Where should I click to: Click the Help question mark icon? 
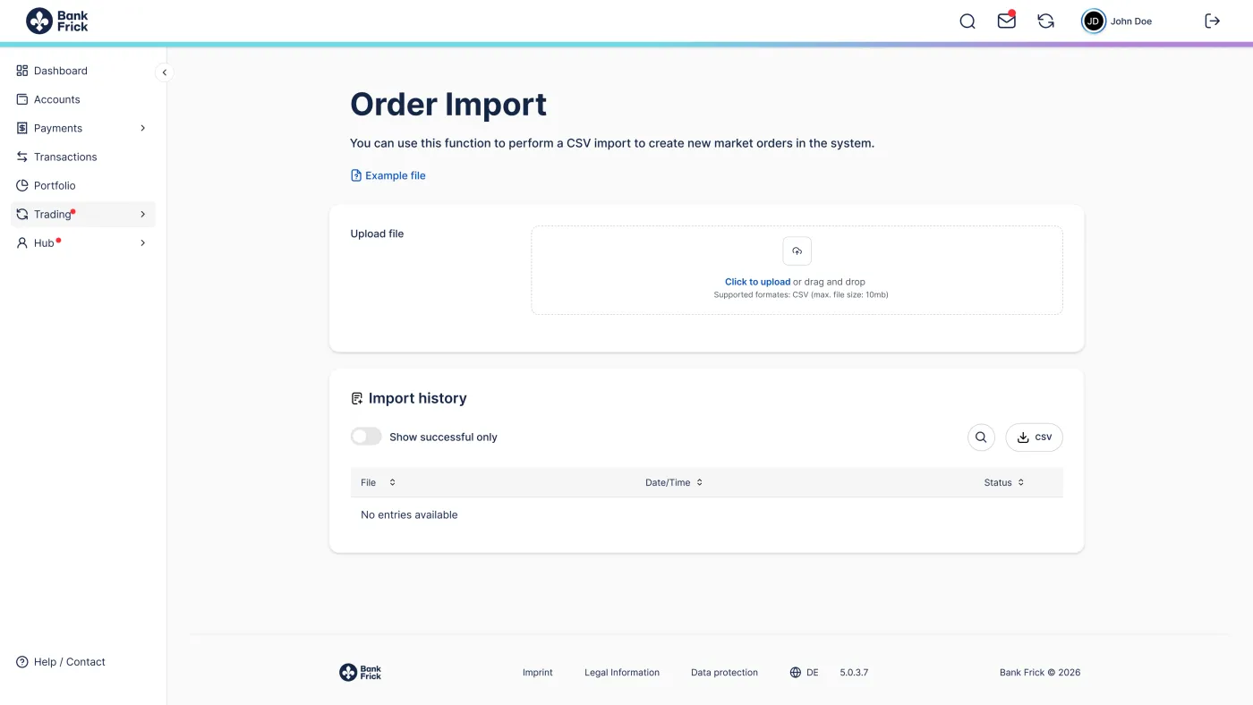[x=22, y=662]
